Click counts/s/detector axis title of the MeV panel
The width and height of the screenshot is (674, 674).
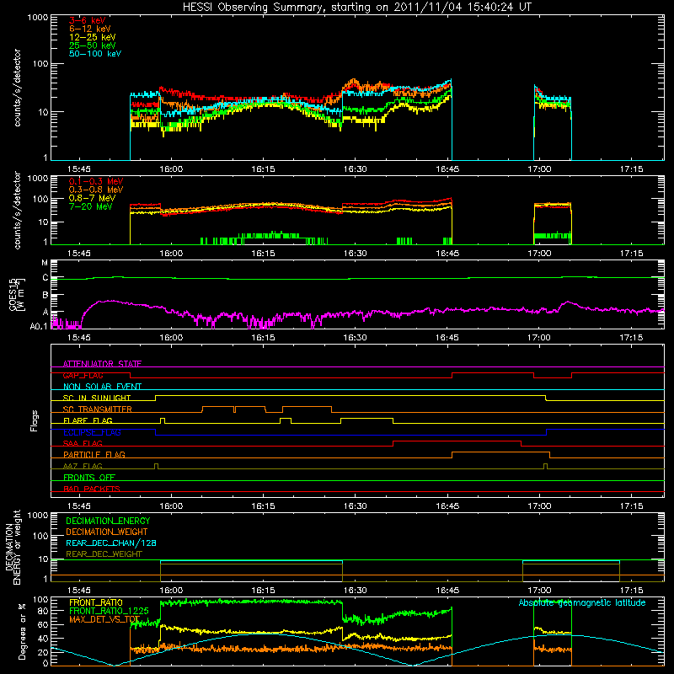(x=17, y=210)
